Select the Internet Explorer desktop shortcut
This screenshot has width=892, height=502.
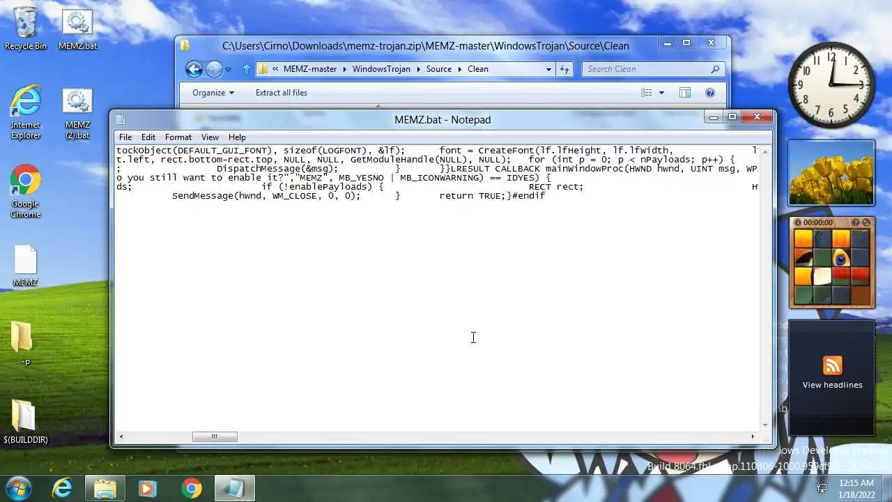click(x=26, y=113)
